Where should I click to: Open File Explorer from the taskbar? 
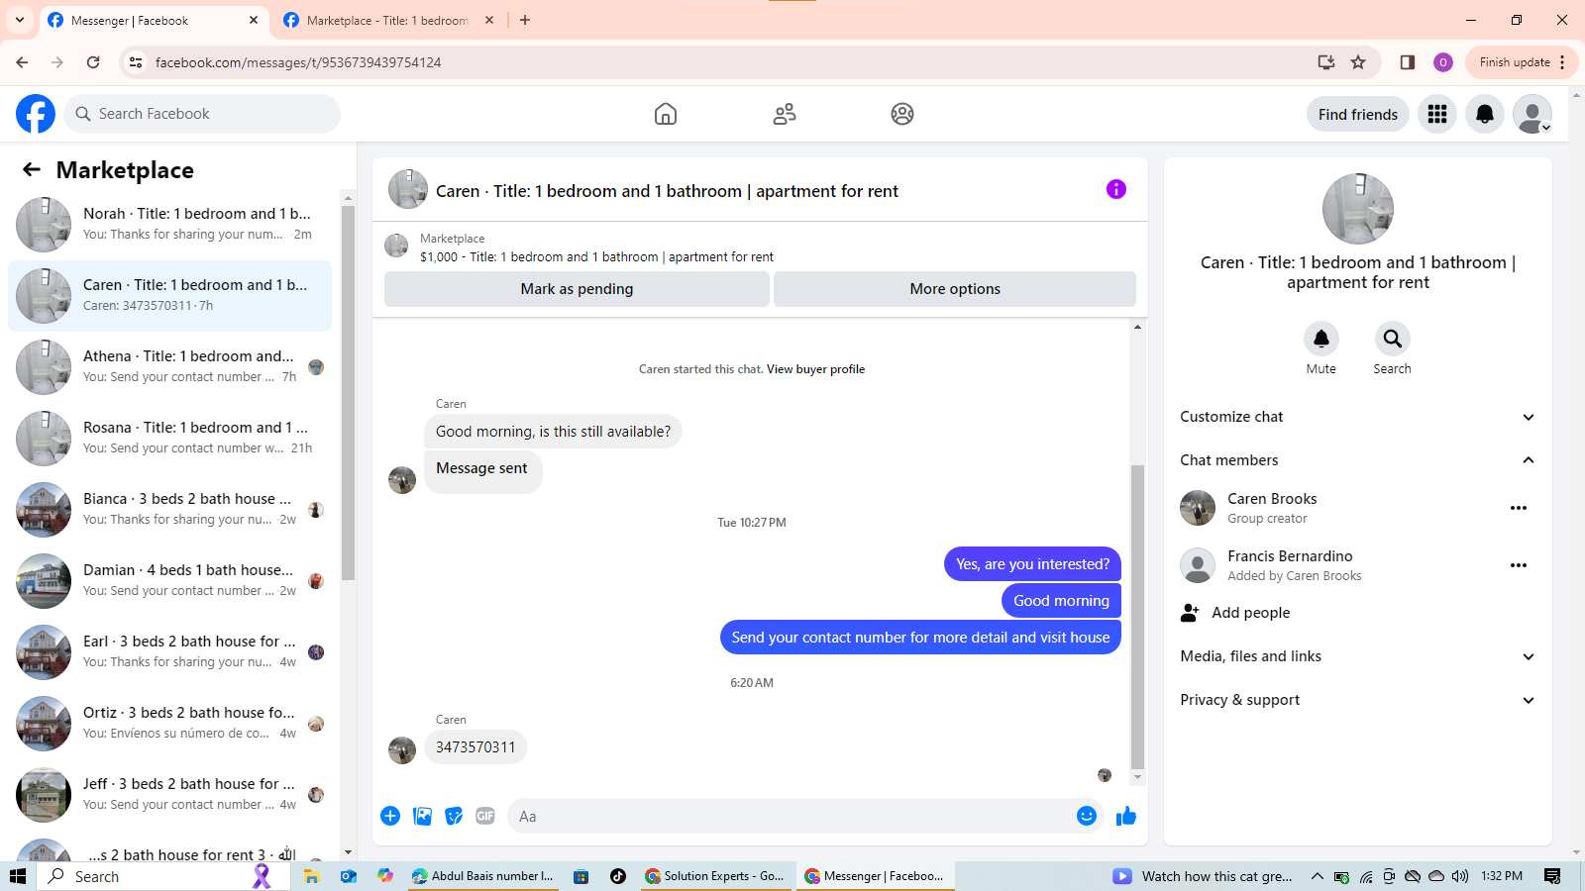(311, 876)
